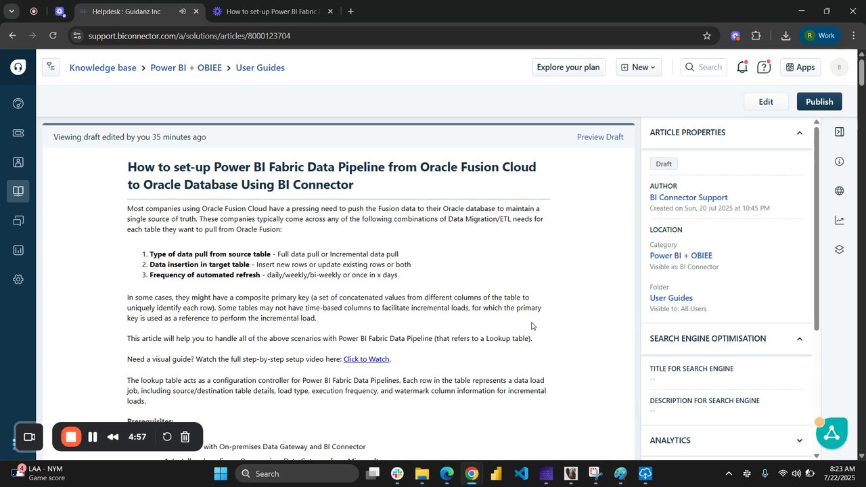Restart the recording with the circular arrow
The image size is (866, 487).
[166, 437]
